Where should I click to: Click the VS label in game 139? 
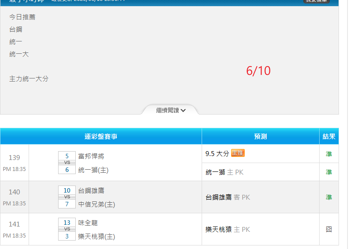67,163
